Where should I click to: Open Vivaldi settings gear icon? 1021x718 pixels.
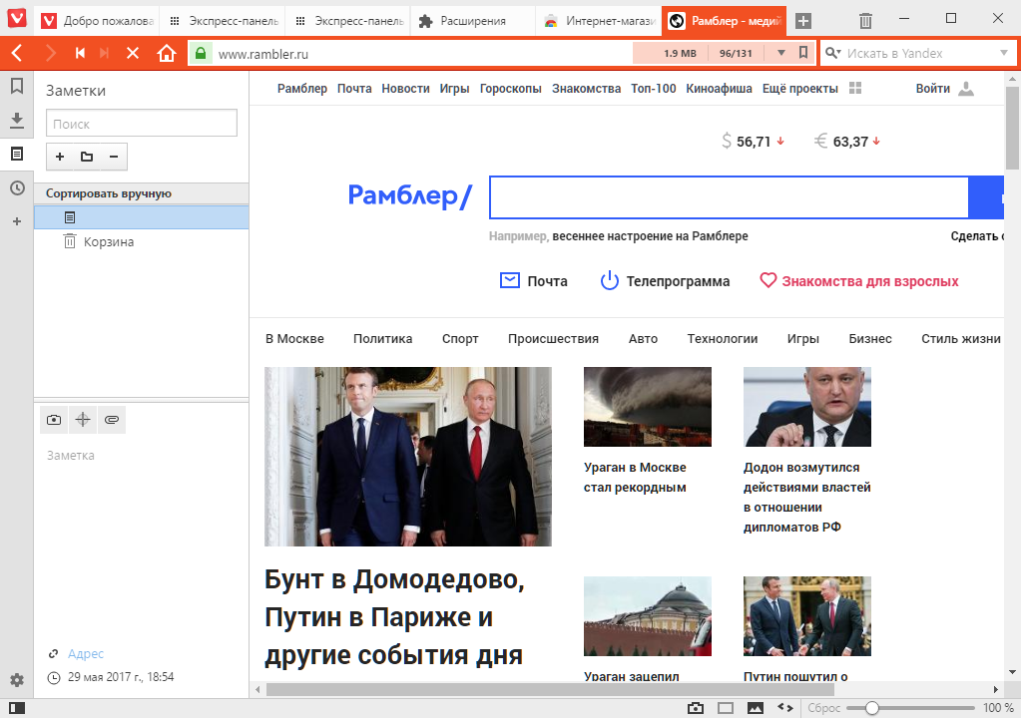click(x=16, y=680)
